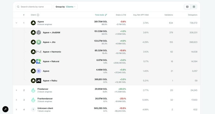This screenshot has height=114, width=215.
Task: Switch to the expanded table view icon
Action: [x=187, y=7]
